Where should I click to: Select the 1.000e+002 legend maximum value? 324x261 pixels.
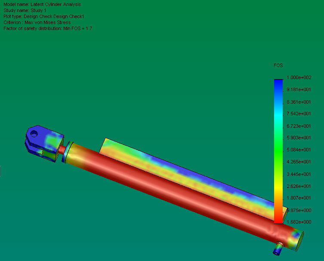pyautogui.click(x=299, y=77)
